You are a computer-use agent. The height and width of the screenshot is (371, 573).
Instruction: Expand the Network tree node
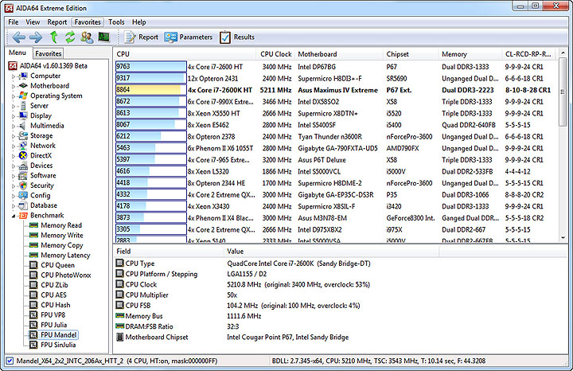click(x=14, y=146)
